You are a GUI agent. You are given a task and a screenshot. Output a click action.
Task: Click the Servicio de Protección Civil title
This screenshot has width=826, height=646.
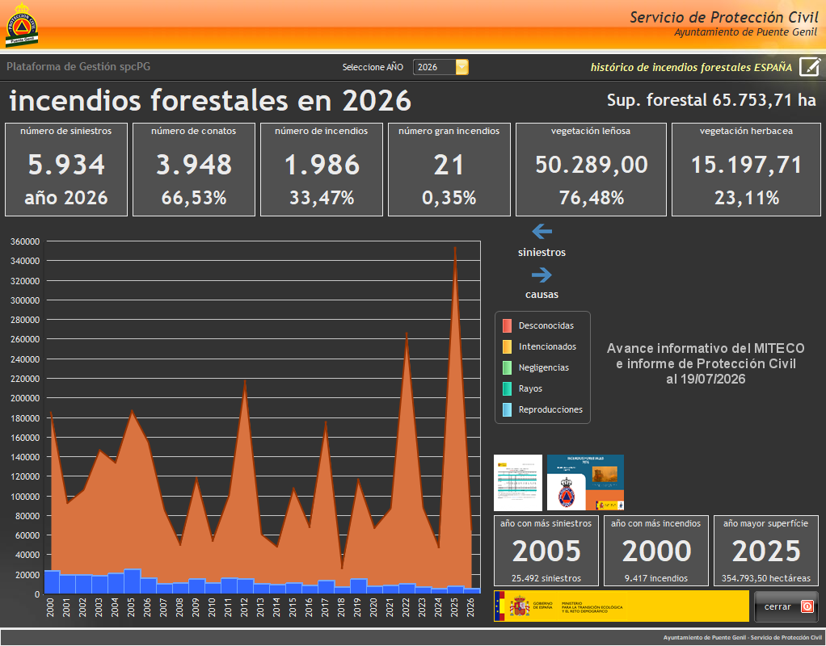point(724,18)
